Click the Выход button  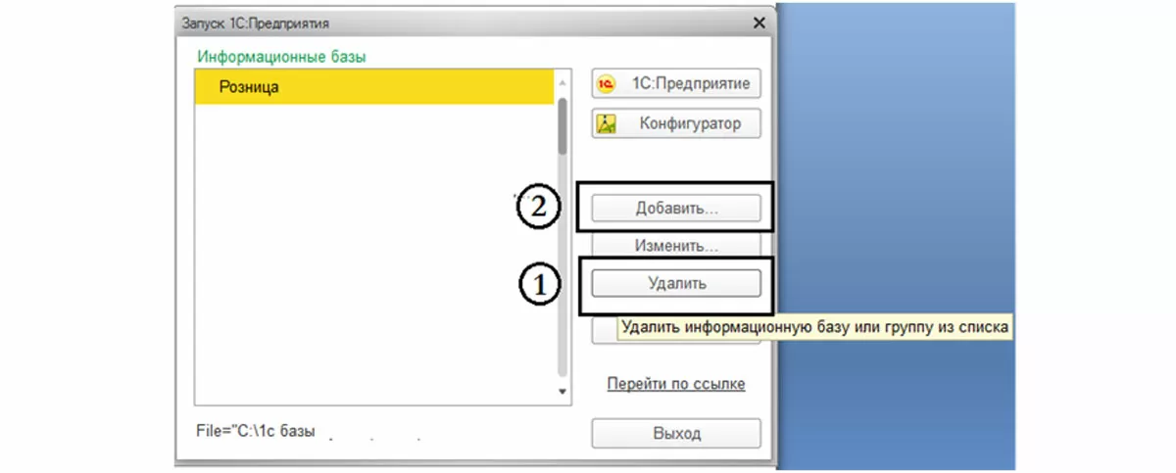coord(676,433)
